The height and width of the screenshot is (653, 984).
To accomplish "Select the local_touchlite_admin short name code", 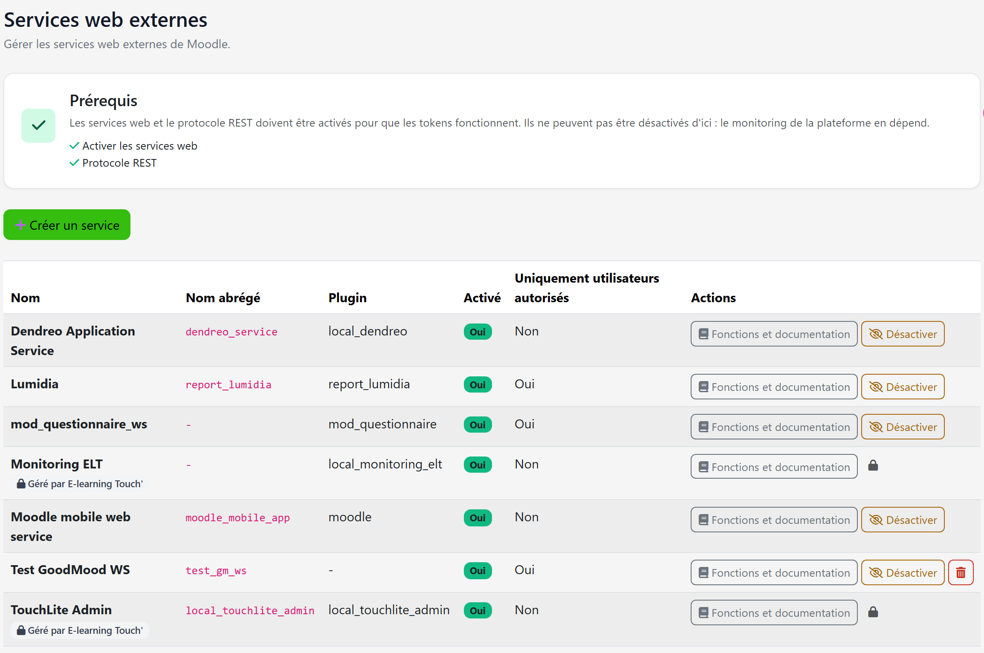I will click(x=250, y=610).
